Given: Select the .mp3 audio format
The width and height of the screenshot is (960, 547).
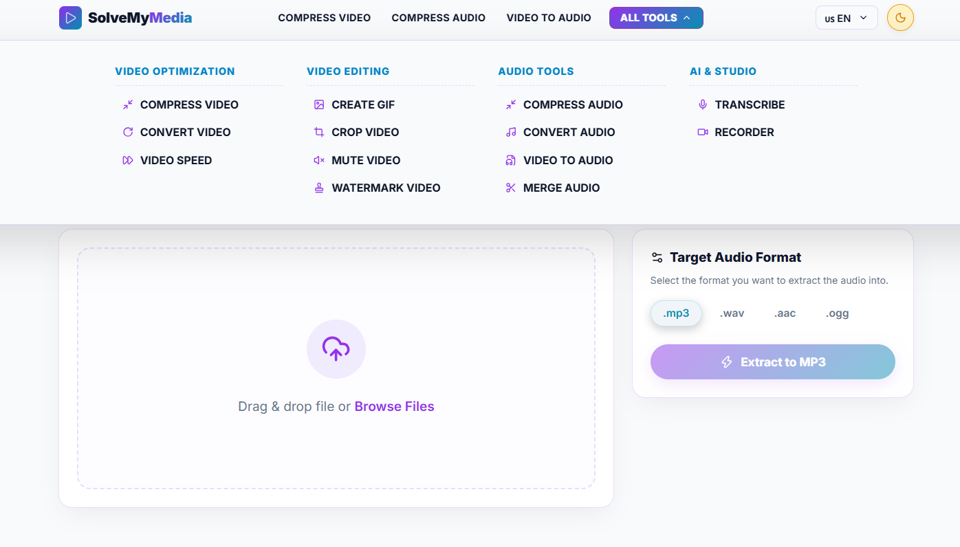Looking at the screenshot, I should coord(676,313).
